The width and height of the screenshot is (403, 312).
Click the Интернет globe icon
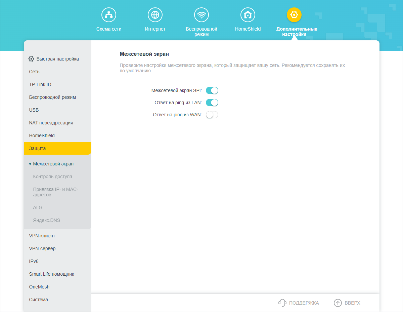tap(155, 15)
